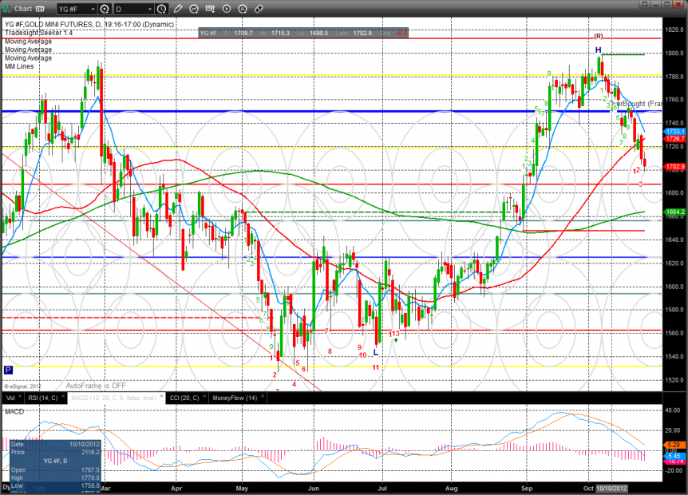The width and height of the screenshot is (688, 495).
Task: Close the RSI (14, C) tab
Action: (63, 396)
